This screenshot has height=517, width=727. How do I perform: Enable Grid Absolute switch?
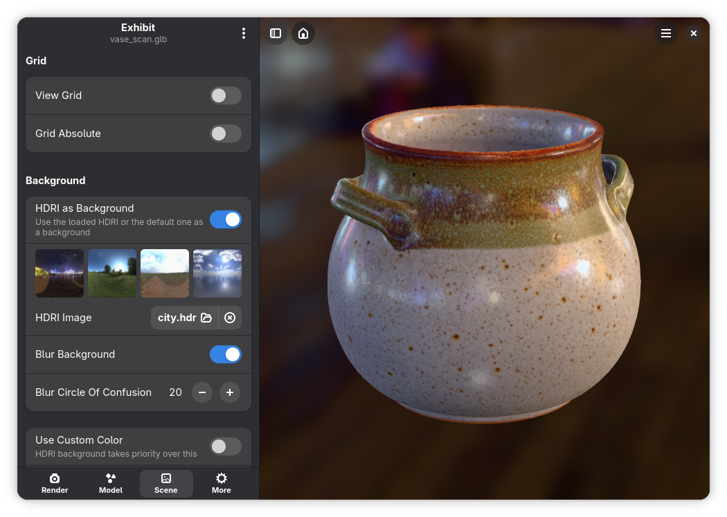pyautogui.click(x=226, y=134)
